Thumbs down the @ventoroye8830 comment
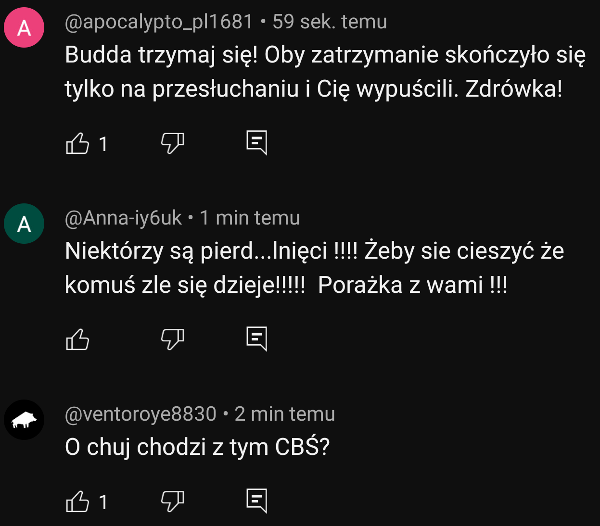Screen dimensions: 600x526 172,501
